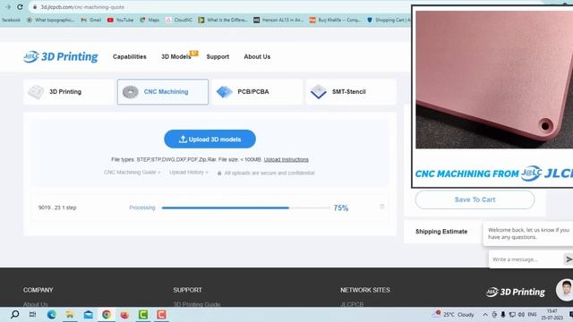The width and height of the screenshot is (573, 322).
Task: Open the taskbar clock and date
Action: point(552,314)
